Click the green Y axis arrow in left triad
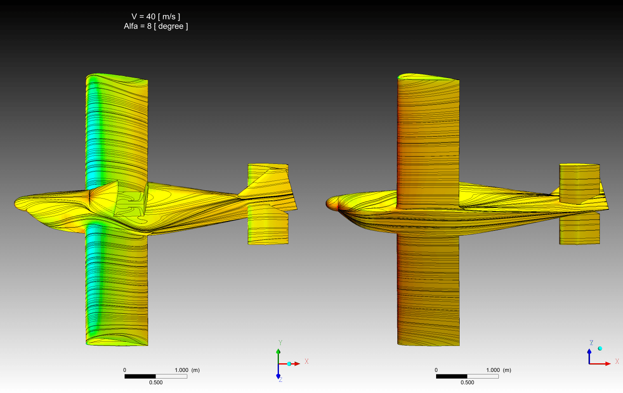This screenshot has height=393, width=623. 278,352
